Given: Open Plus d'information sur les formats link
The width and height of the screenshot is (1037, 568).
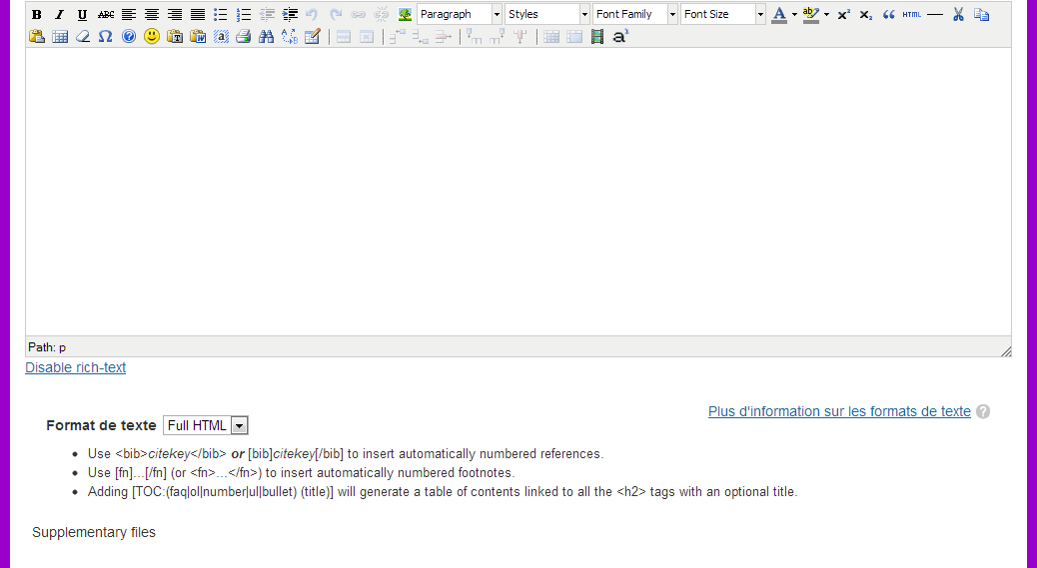Looking at the screenshot, I should 839,411.
